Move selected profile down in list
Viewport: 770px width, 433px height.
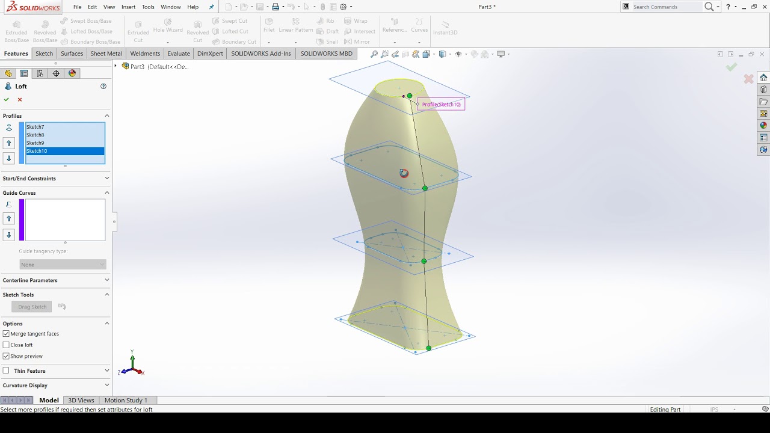point(8,159)
